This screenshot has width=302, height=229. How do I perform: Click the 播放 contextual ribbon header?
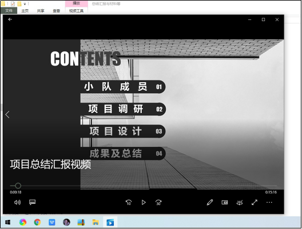click(77, 3)
